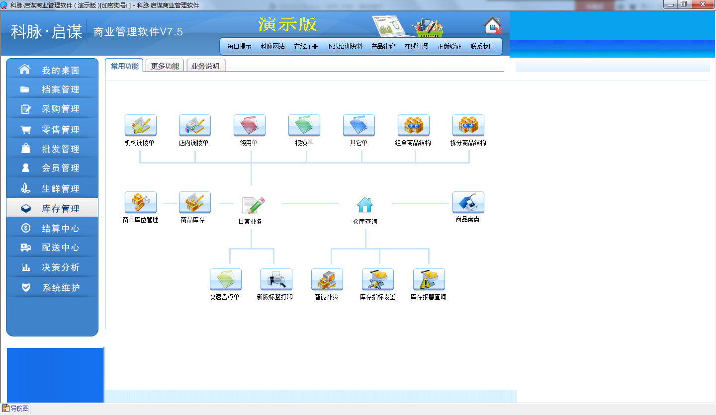Click the 科脉网站 link

tap(272, 46)
